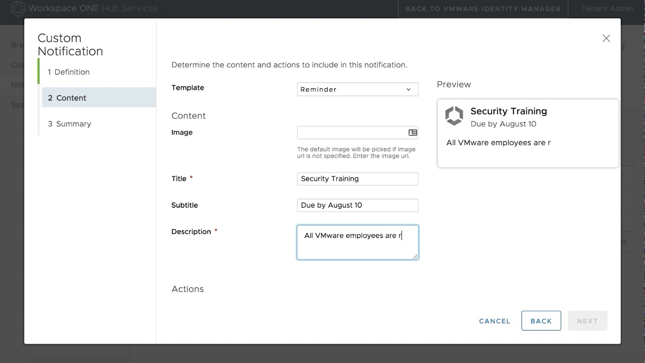Image resolution: width=645 pixels, height=363 pixels.
Task: Click the Subtitle field with Due by August 10
Action: 357,205
